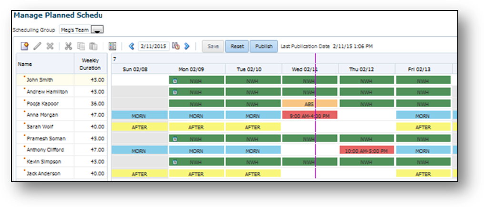Click the legend grid icon
The width and height of the screenshot is (484, 207).
point(112,46)
